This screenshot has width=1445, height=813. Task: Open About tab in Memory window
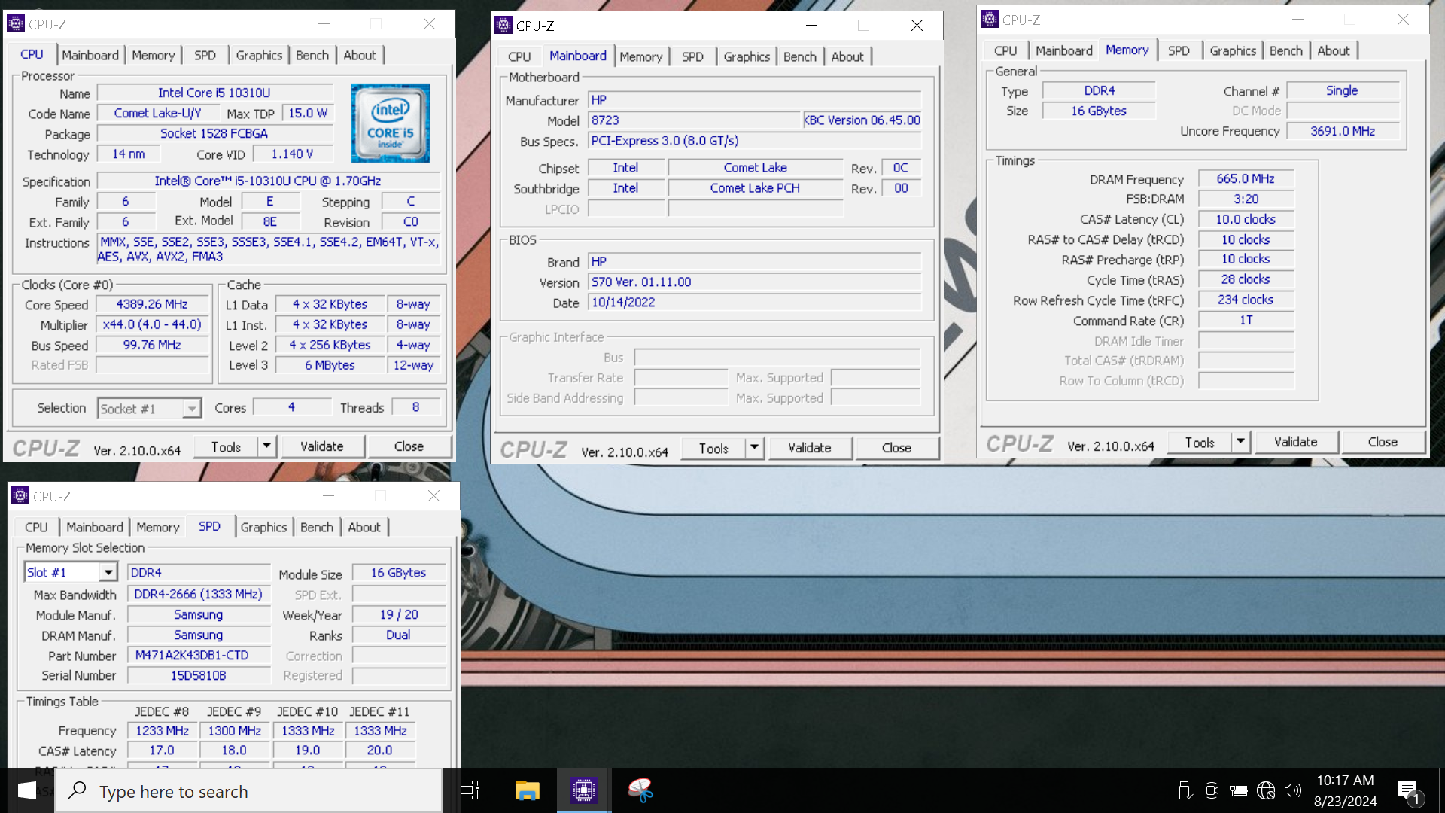(1334, 50)
